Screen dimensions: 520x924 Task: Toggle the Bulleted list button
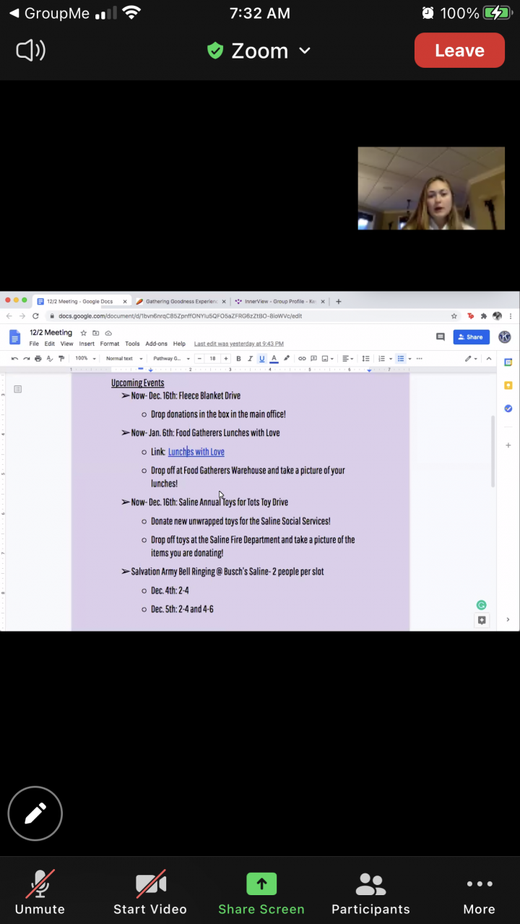coord(401,359)
